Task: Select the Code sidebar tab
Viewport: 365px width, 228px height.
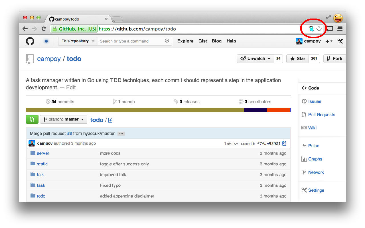Action: tap(322, 88)
